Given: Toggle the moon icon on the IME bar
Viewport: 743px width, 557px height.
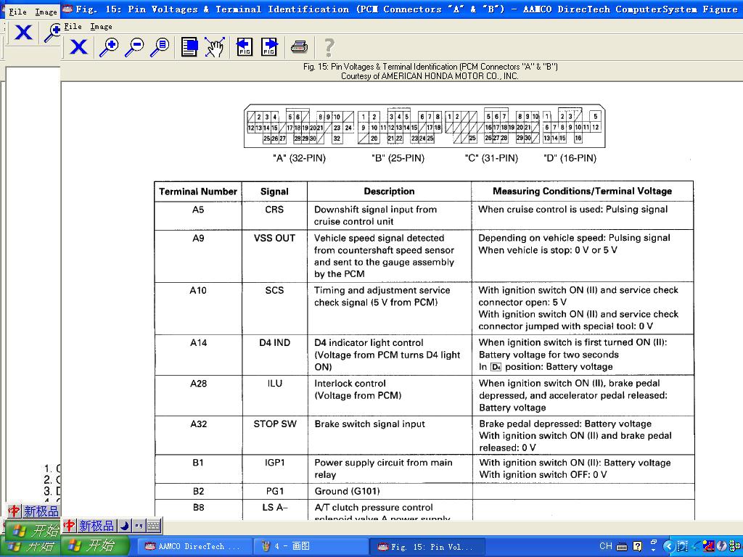Looking at the screenshot, I should [124, 526].
